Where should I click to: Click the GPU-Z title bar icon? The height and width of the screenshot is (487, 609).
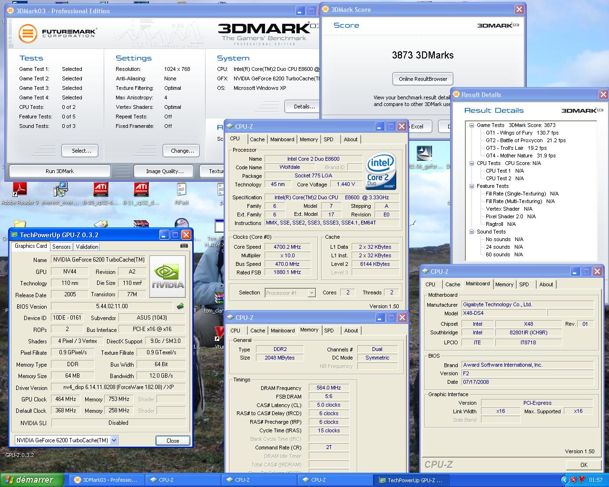[x=15, y=235]
